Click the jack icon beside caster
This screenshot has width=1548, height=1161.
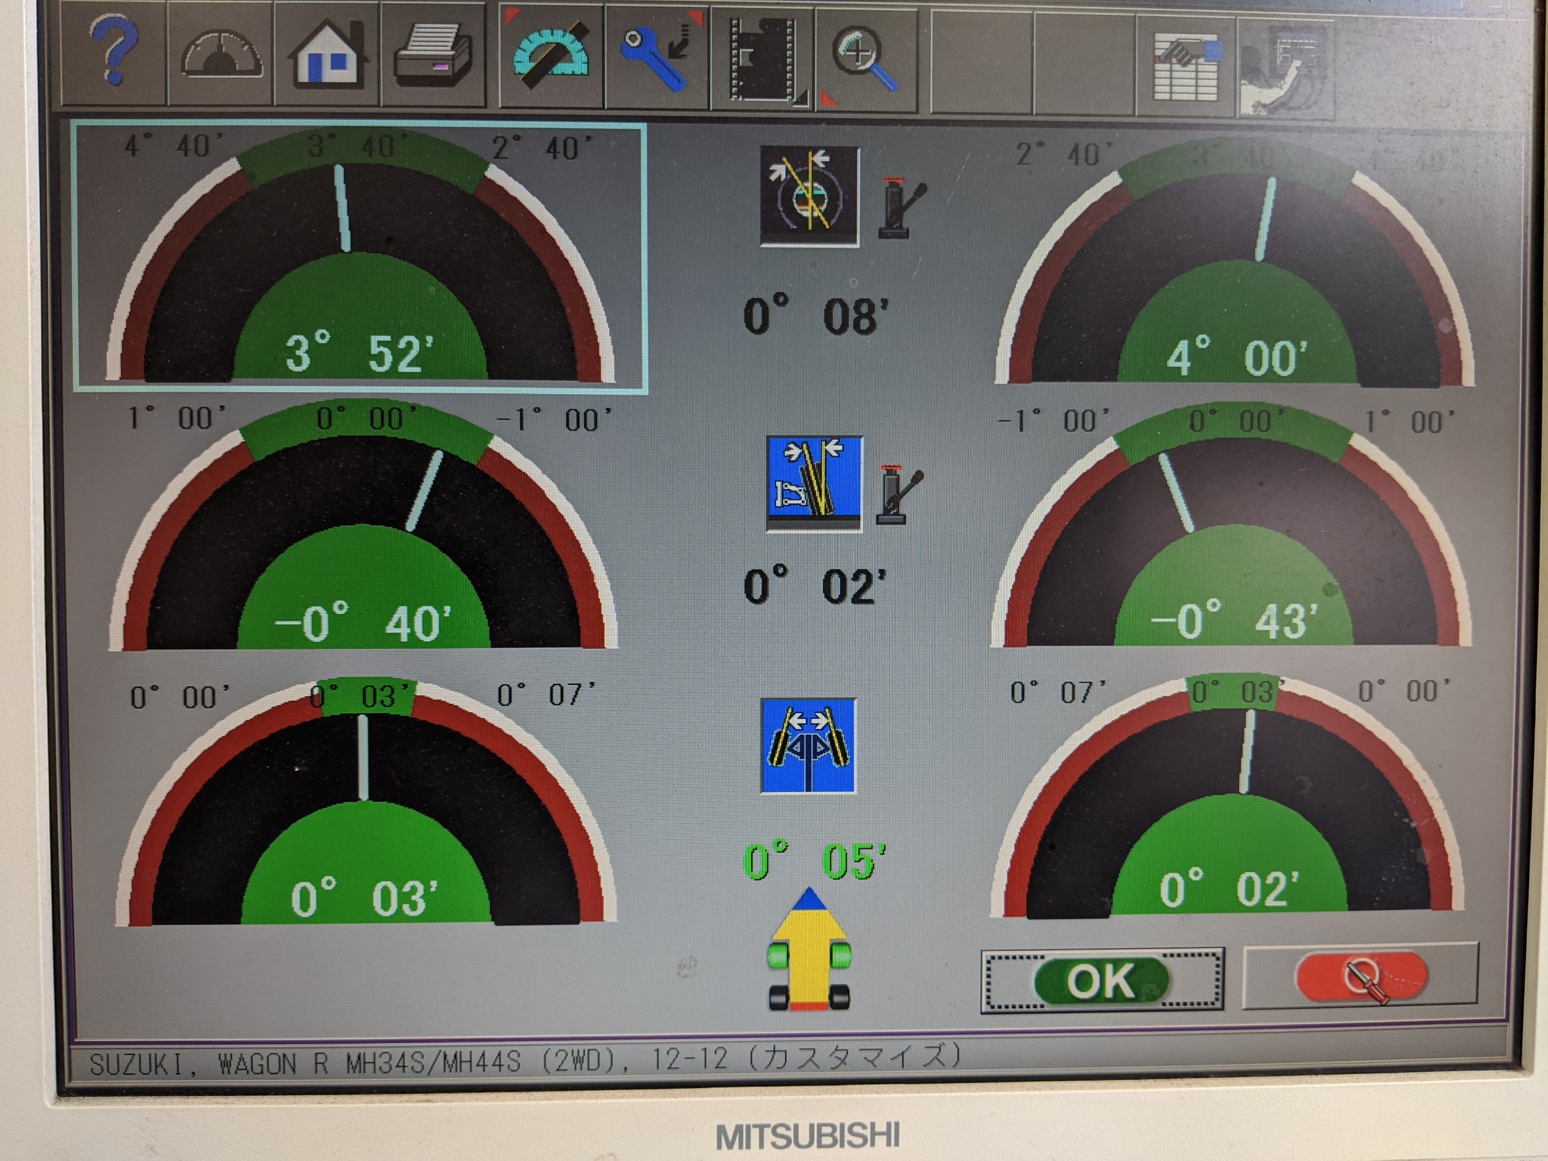(x=900, y=208)
